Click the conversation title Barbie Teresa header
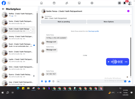This screenshot has height=99, width=135. click(64, 11)
